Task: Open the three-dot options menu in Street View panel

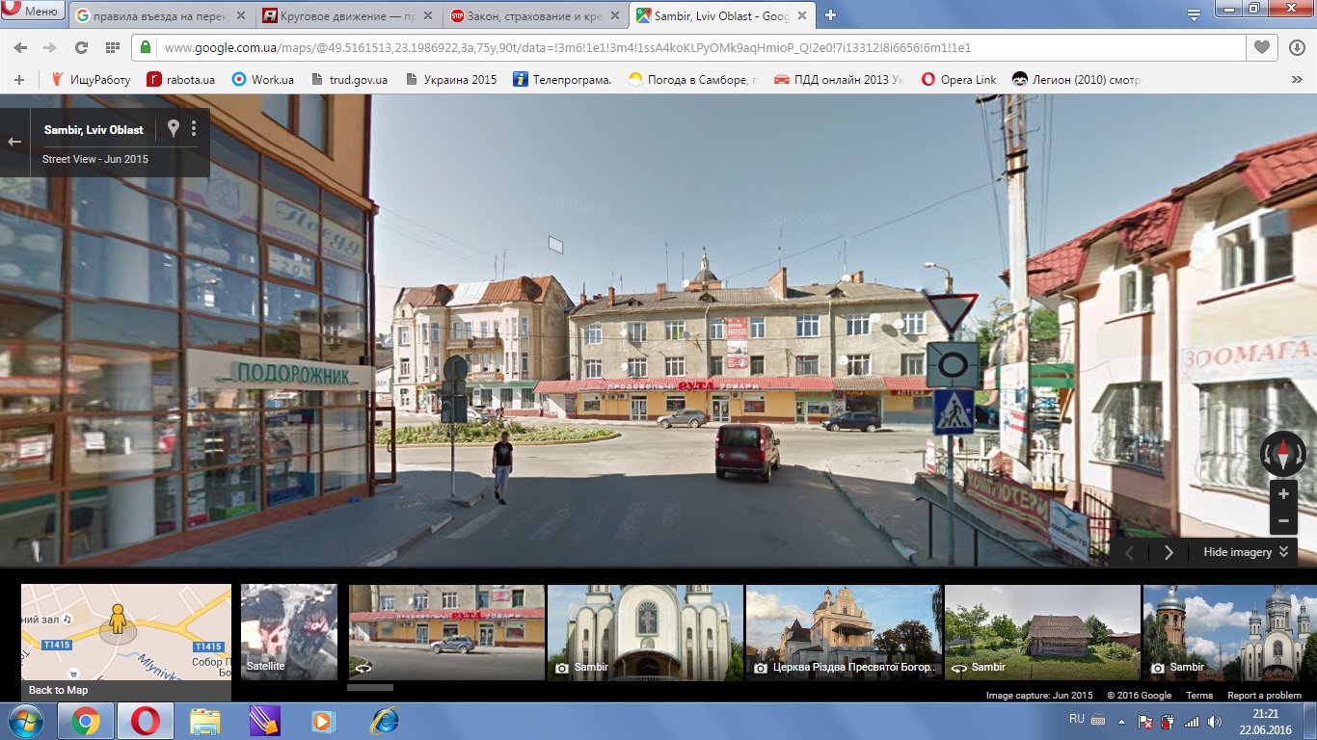Action: (194, 128)
